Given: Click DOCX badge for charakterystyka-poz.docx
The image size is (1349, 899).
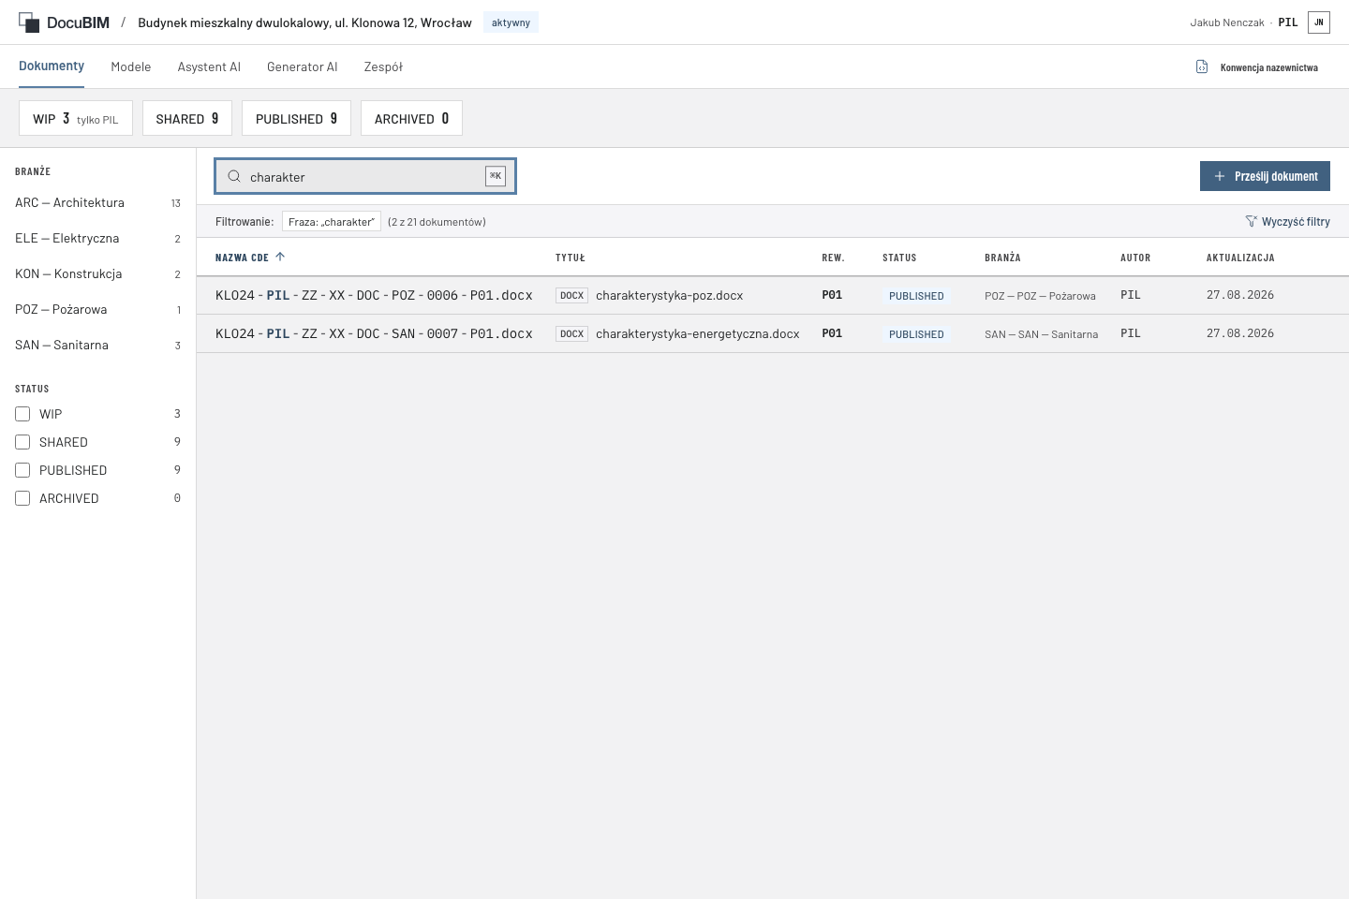Looking at the screenshot, I should (571, 296).
